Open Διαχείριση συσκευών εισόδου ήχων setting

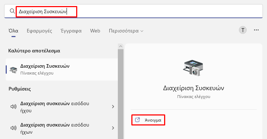pyautogui.click(x=62, y=128)
